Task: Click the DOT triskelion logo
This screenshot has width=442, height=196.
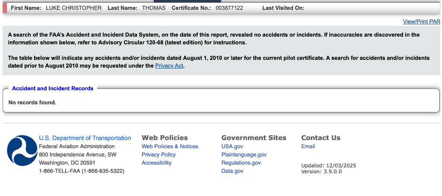Action: coord(22,150)
